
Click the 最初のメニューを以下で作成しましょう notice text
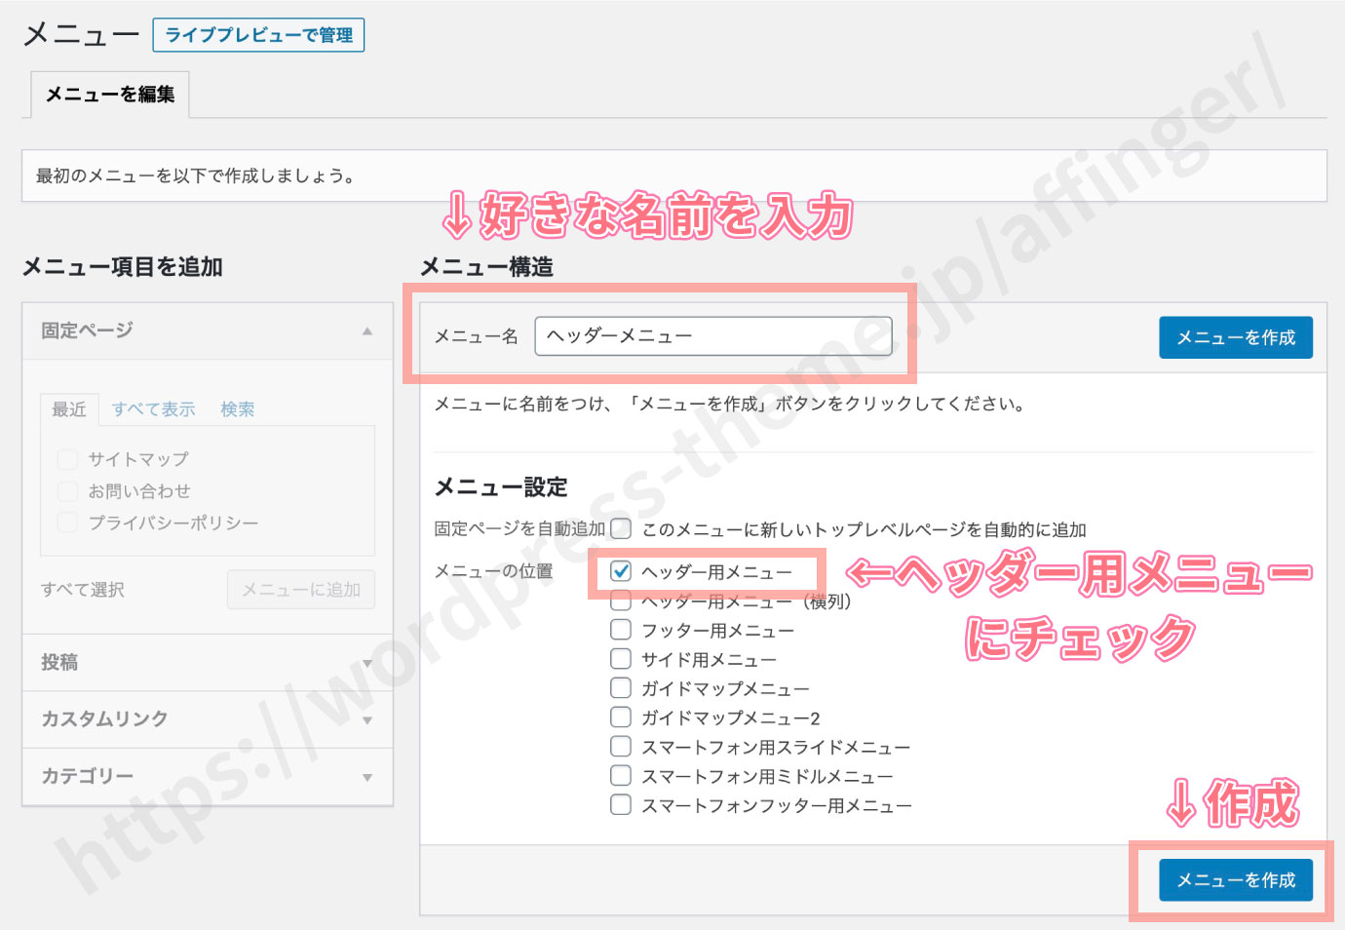195,176
